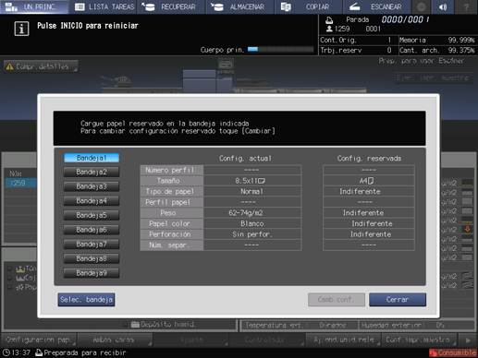The height and width of the screenshot is (358, 478).
Task: Click the Memoria 99.999% readout
Action: pyautogui.click(x=436, y=41)
